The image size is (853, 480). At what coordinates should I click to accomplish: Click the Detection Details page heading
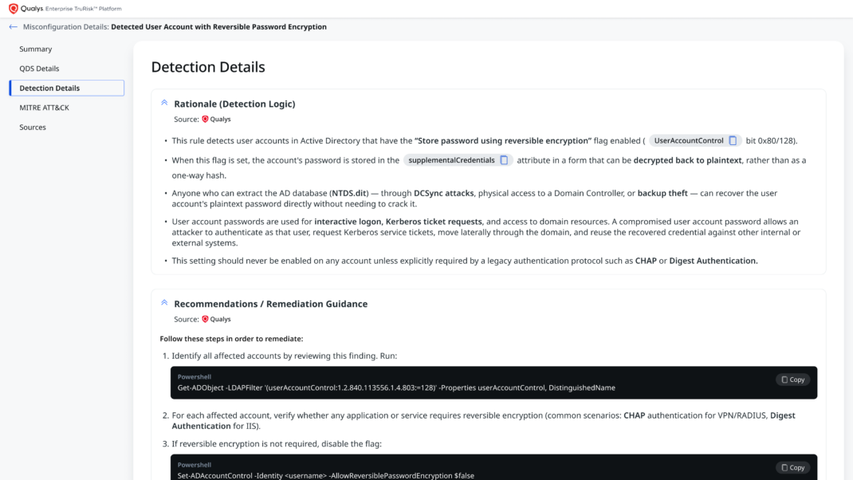(208, 67)
